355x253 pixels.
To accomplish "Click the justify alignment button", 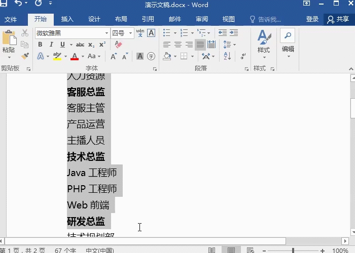I will tap(200, 45).
